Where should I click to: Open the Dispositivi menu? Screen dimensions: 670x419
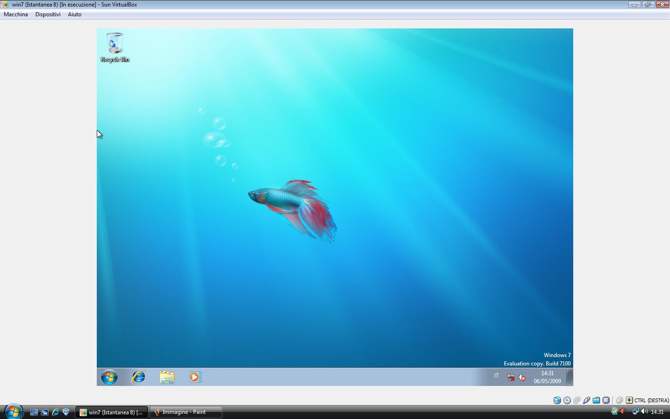pos(48,14)
